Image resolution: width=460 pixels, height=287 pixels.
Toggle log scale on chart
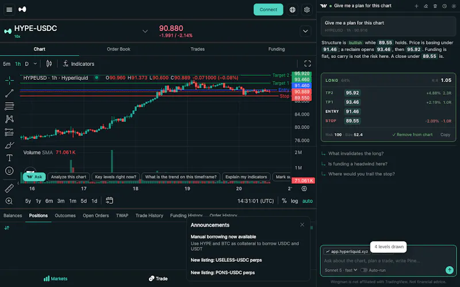294,201
